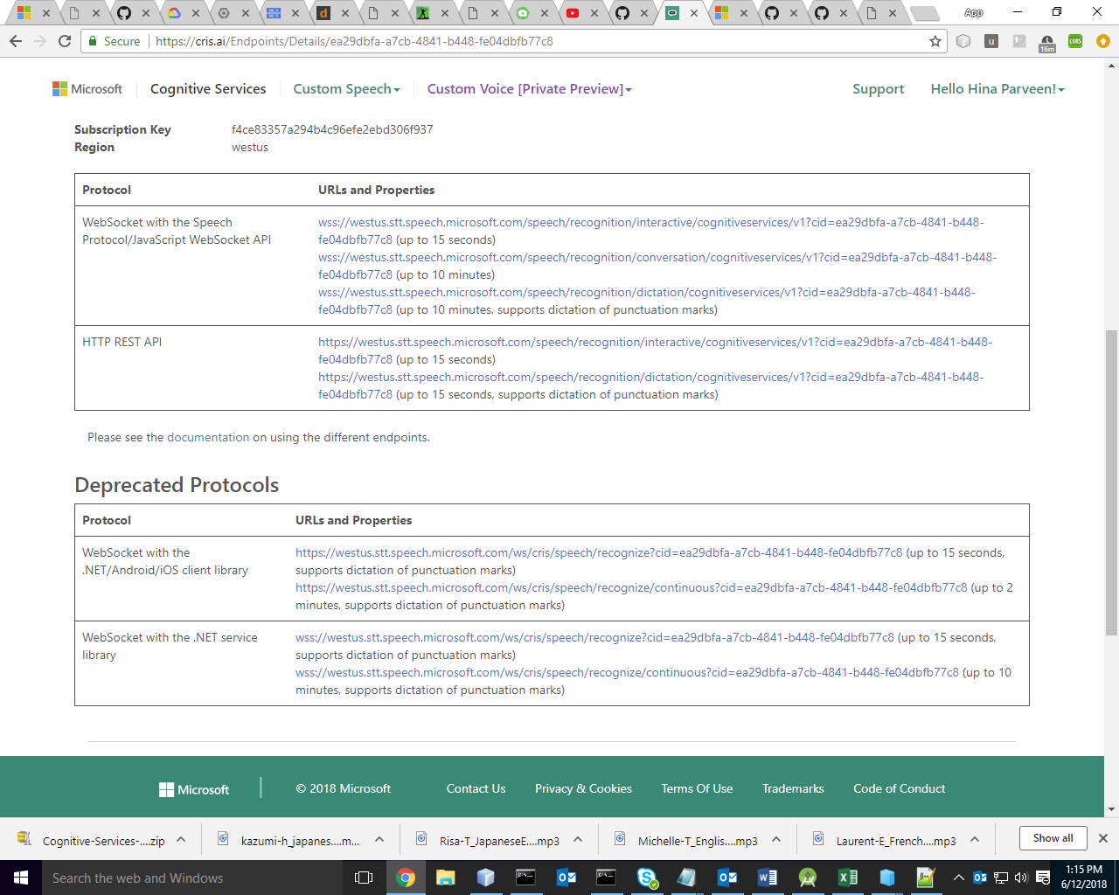Screen dimensions: 1119x895
Task: Click the Show all downloads button
Action: coord(1053,837)
